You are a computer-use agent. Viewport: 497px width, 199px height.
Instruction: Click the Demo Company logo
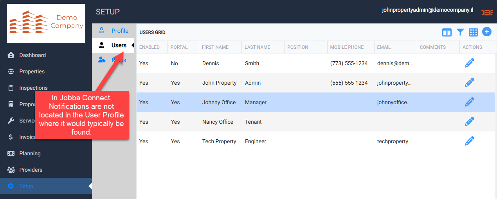(x=46, y=23)
